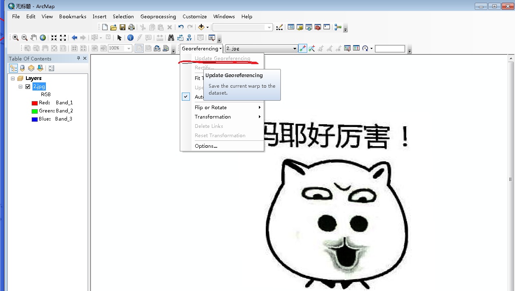This screenshot has width=515, height=291.
Task: Toggle visibility of the 2.jpg layer
Action: [x=28, y=86]
